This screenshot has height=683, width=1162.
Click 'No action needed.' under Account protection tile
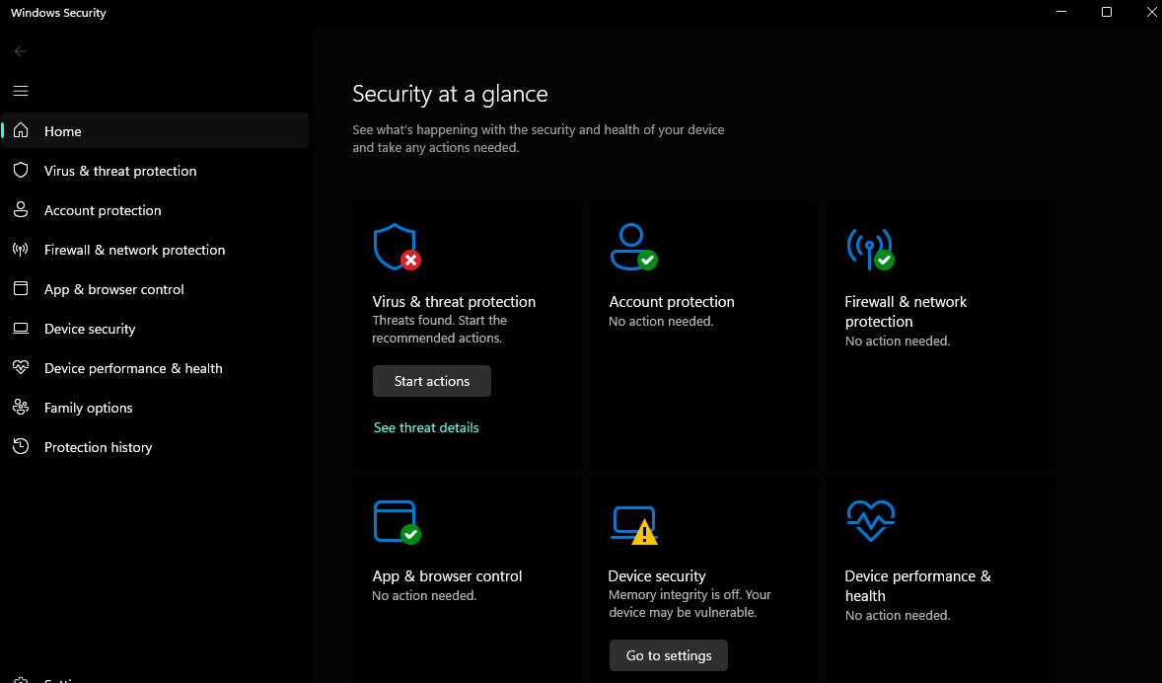[661, 321]
